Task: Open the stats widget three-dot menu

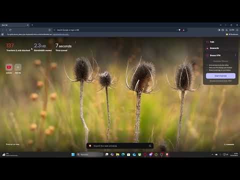Action: 75,42
